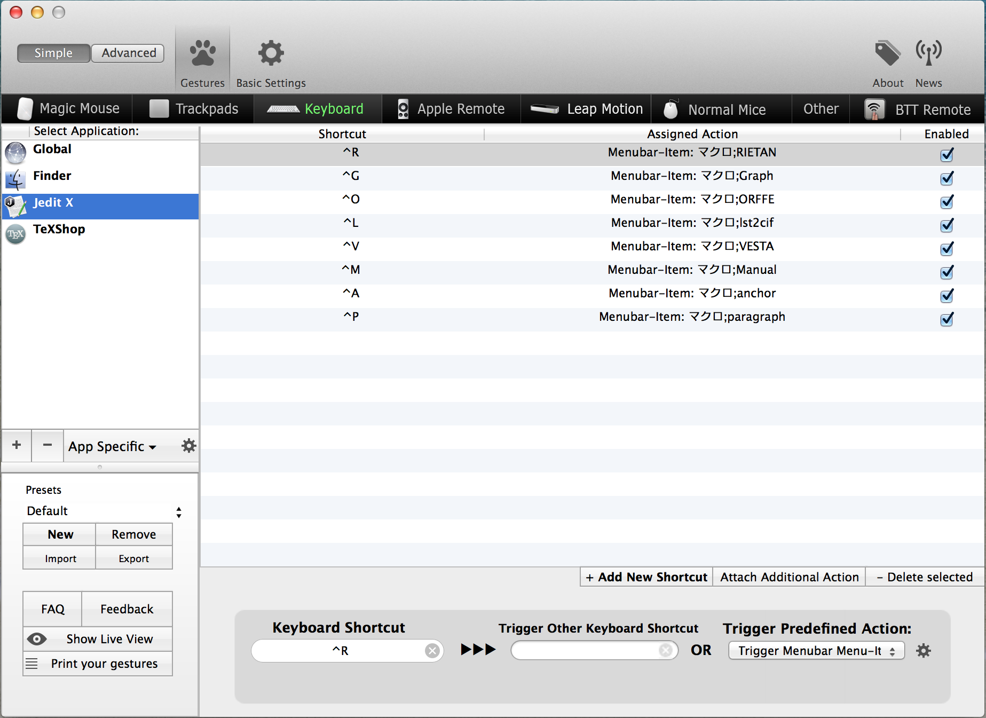This screenshot has width=986, height=718.
Task: Disable the ^L lst2cif shortcut checkbox
Action: [x=947, y=225]
